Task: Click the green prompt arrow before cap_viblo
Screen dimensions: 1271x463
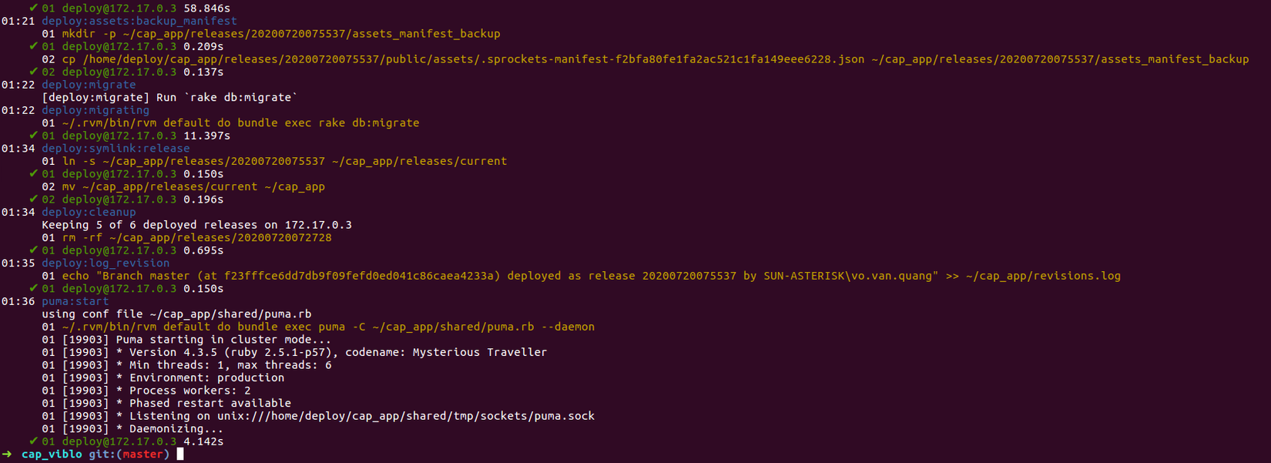Action: tap(8, 454)
